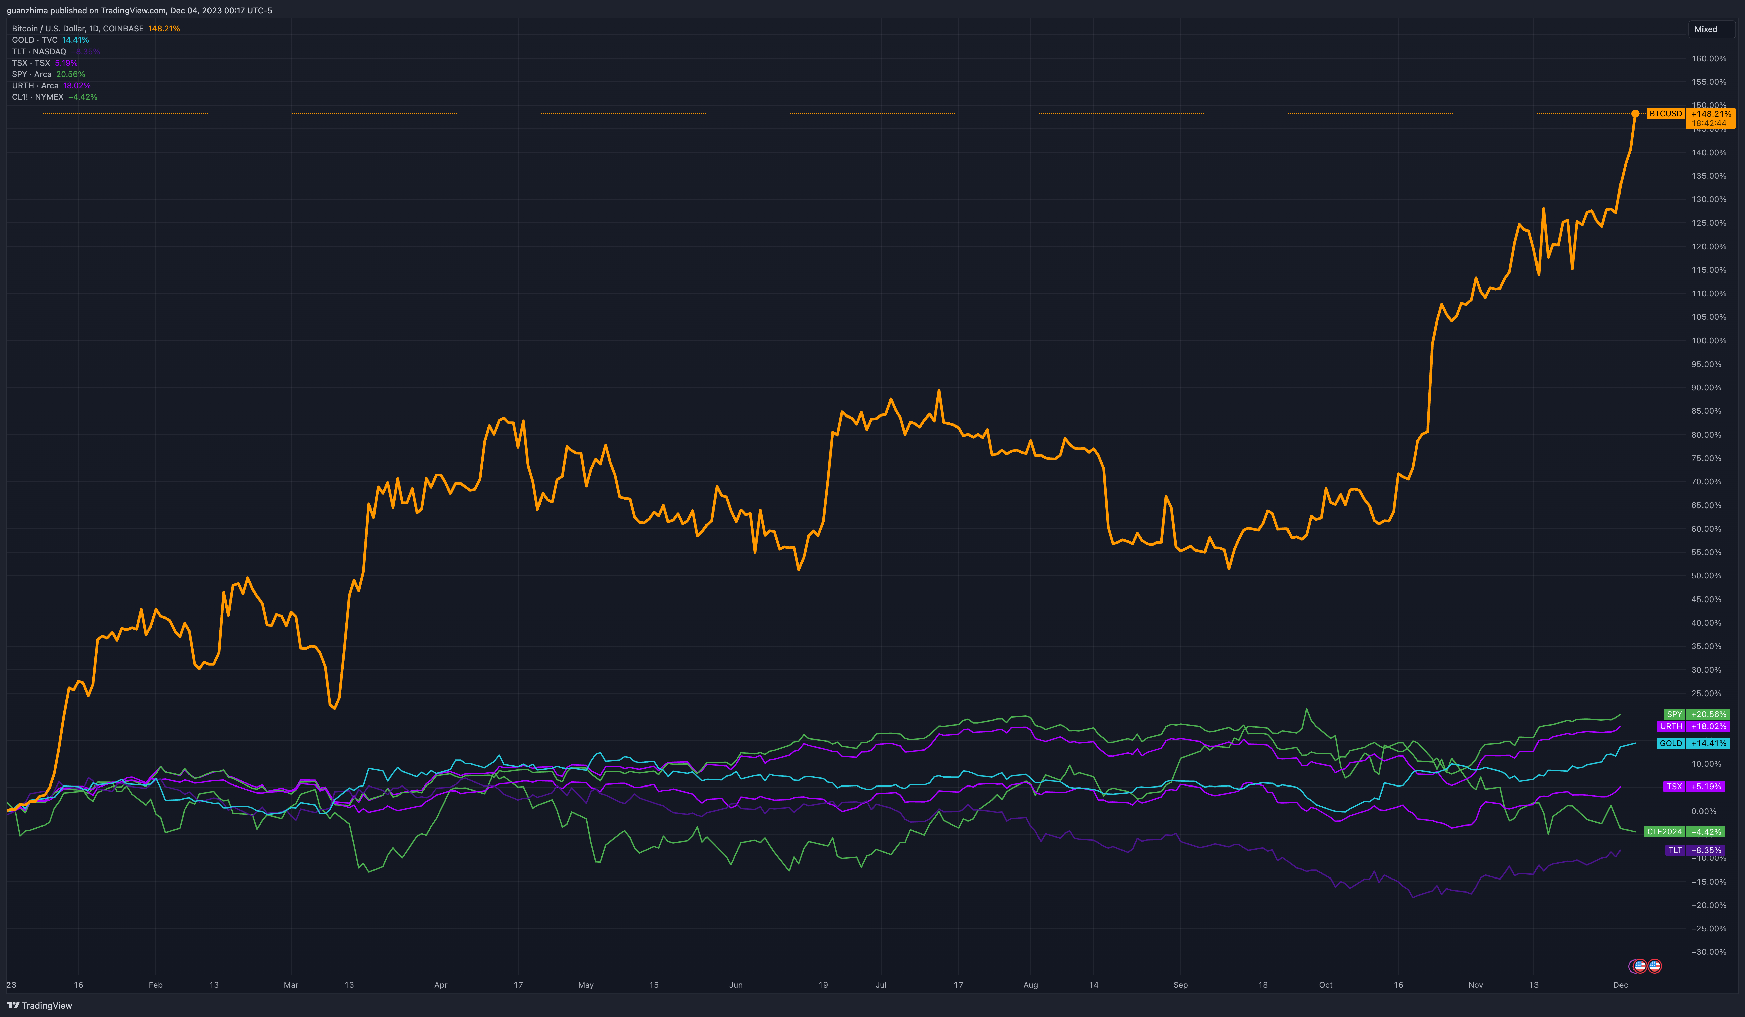The width and height of the screenshot is (1745, 1017).
Task: Click the orange dot at the Bitcoin line's end
Action: tap(1635, 113)
